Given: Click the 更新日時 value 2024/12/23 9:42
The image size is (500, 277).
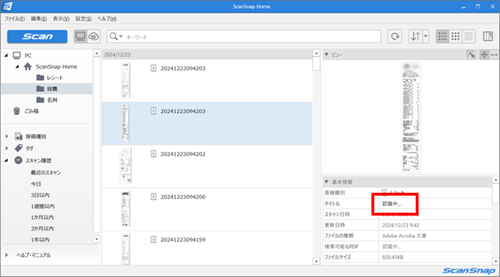Looking at the screenshot, I should tap(401, 225).
